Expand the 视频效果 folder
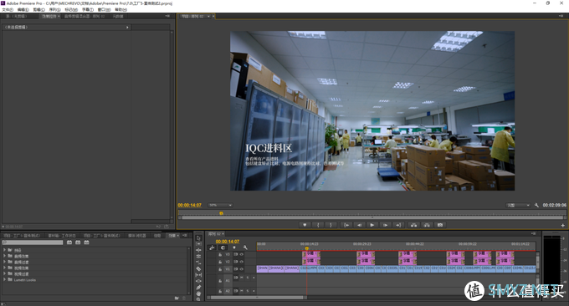569x306 pixels. point(4,268)
